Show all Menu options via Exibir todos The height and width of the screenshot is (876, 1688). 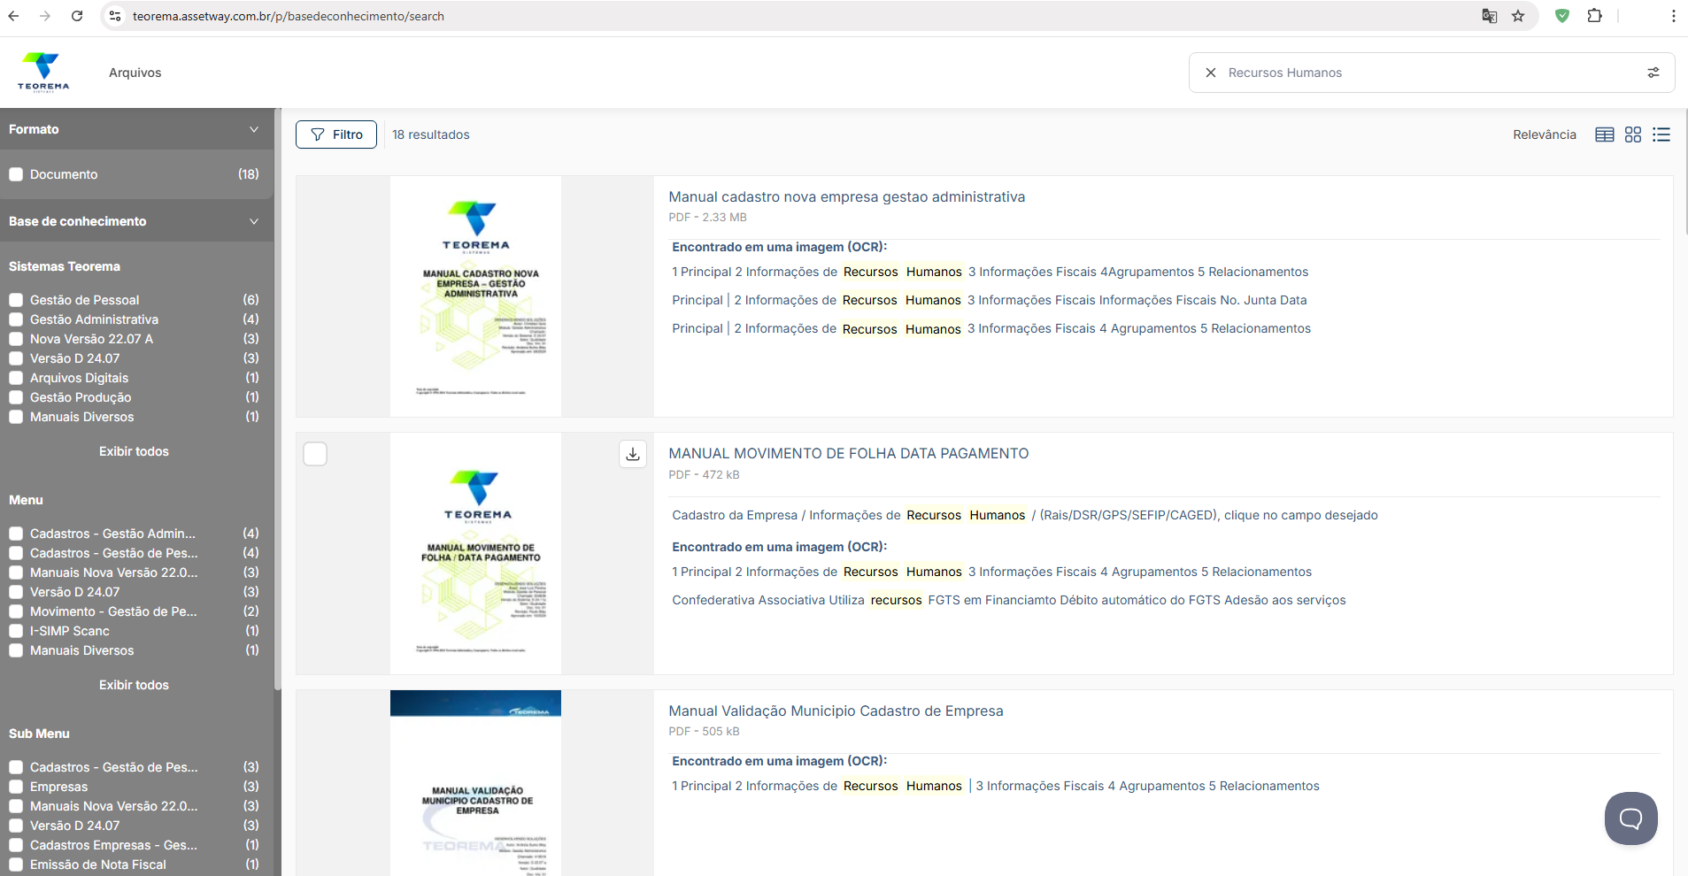point(134,685)
